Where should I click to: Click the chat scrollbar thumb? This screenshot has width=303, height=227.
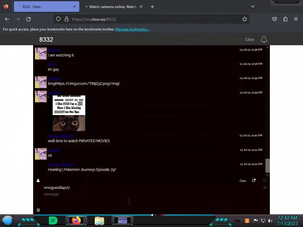coord(267,166)
